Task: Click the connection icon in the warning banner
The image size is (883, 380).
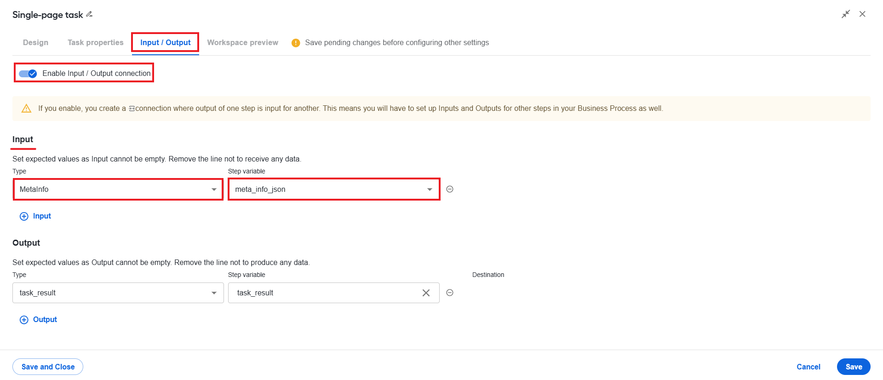Action: click(132, 109)
